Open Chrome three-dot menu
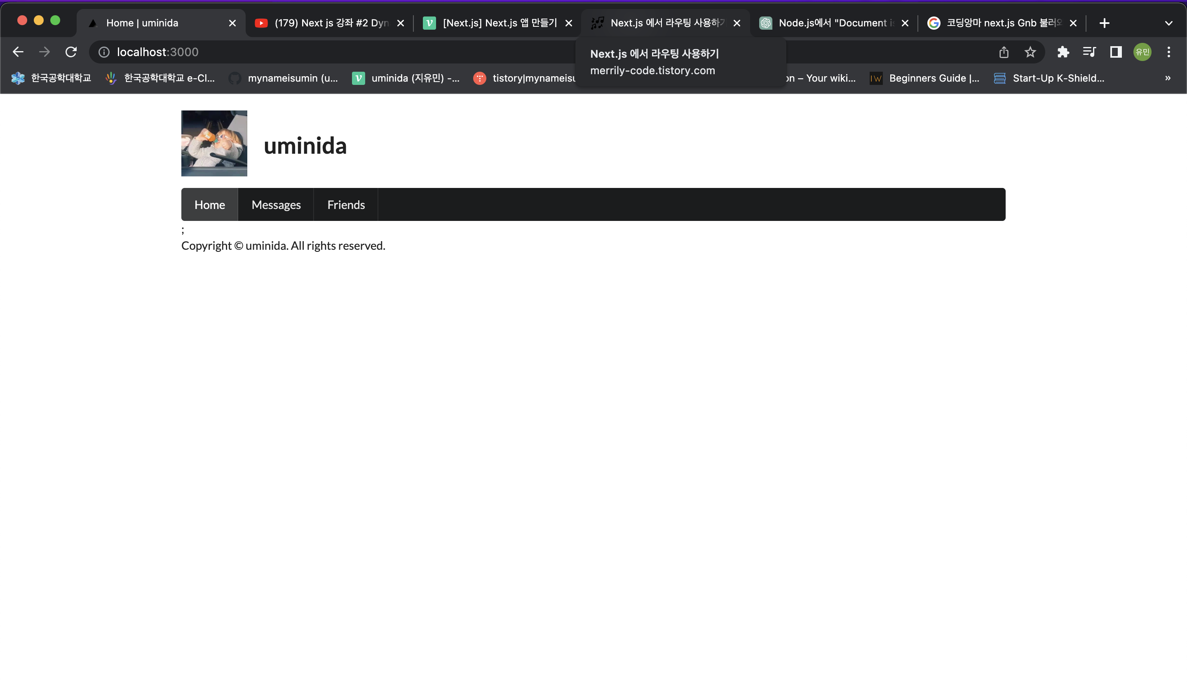Screen dimensions: 1187x685 pos(1168,52)
